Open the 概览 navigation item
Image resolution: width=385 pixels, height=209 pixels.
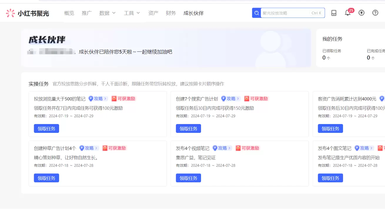[69, 13]
